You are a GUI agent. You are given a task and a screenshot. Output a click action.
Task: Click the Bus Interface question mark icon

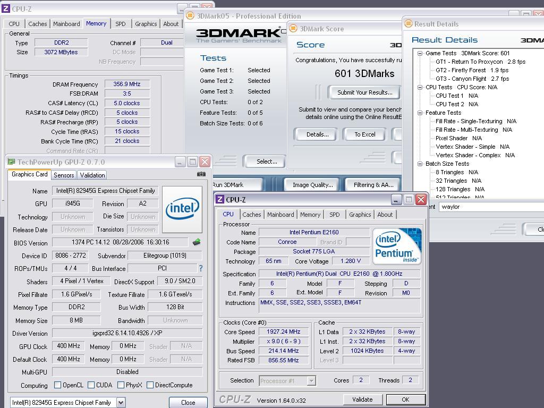pyautogui.click(x=201, y=268)
